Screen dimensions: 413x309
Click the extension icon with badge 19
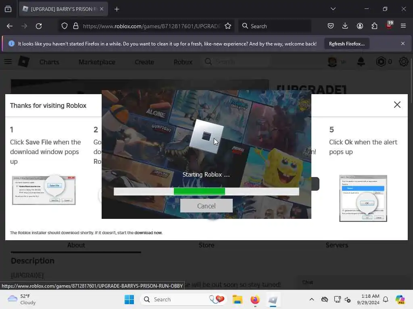point(389,25)
